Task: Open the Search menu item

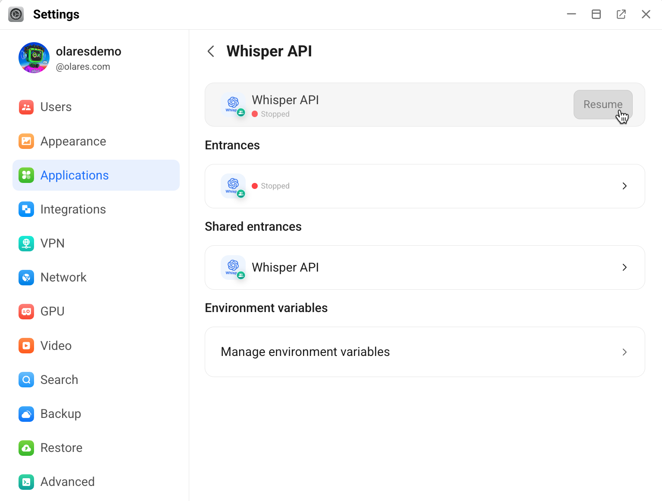Action: click(x=59, y=380)
